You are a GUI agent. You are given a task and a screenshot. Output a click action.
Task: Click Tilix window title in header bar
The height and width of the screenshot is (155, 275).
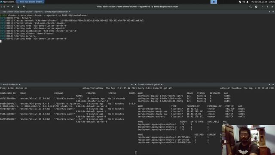point(137,7)
